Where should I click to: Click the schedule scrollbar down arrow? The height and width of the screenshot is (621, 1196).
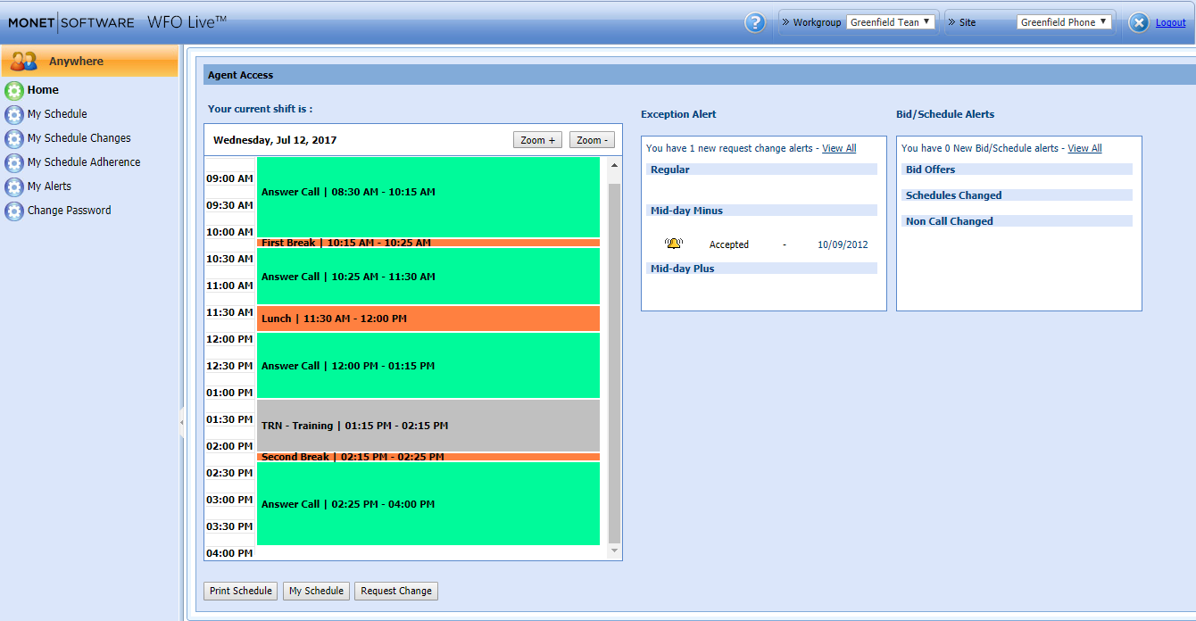click(613, 551)
